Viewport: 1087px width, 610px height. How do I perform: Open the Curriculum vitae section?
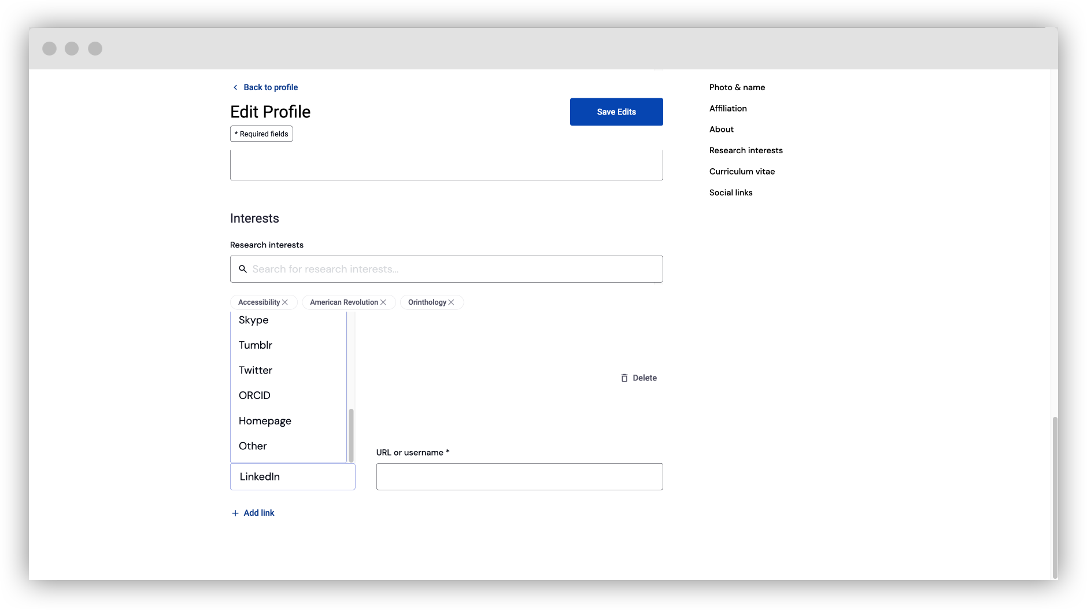(x=743, y=171)
